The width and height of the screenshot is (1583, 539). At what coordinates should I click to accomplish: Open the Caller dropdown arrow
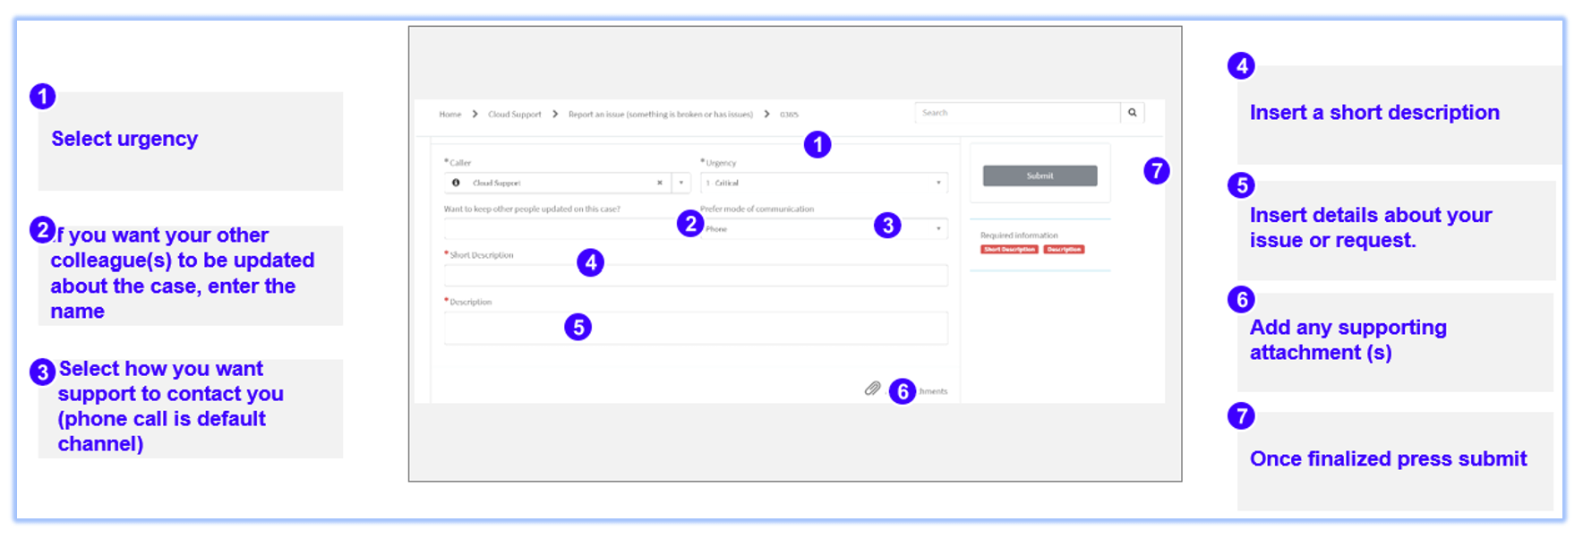pyautogui.click(x=681, y=183)
